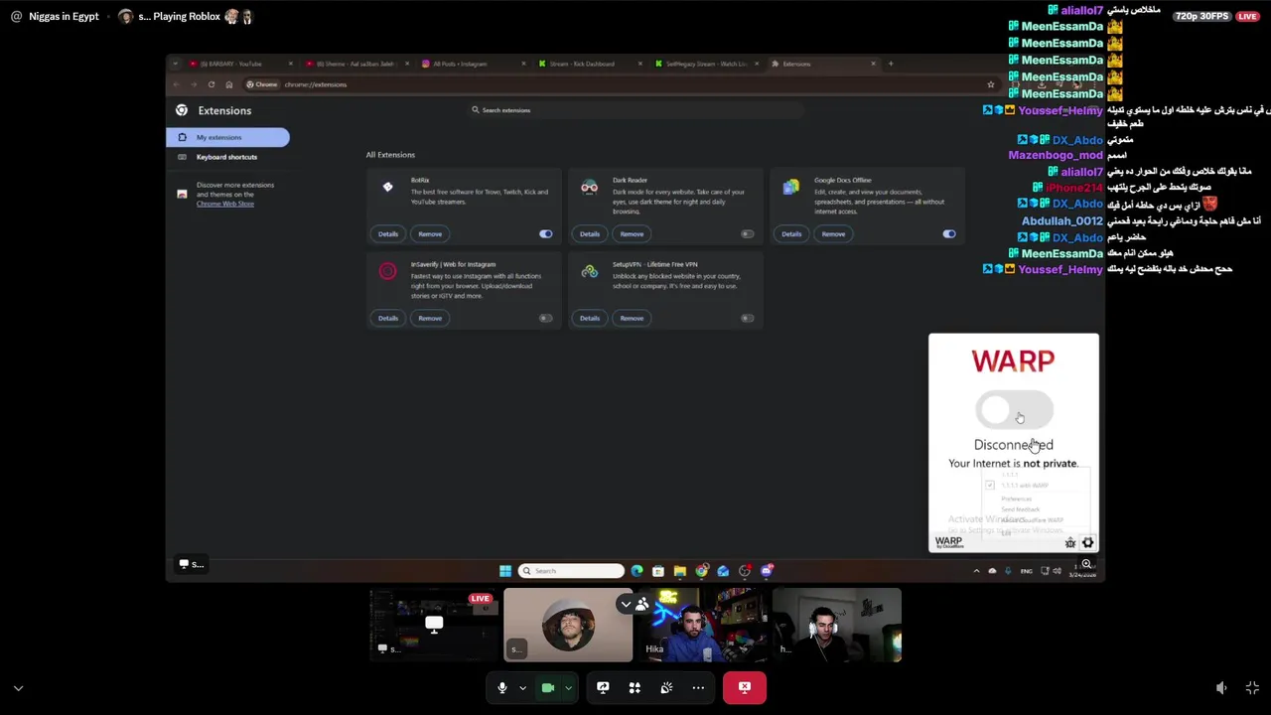
Task: Open Details for BotRix extension
Action: tap(387, 234)
